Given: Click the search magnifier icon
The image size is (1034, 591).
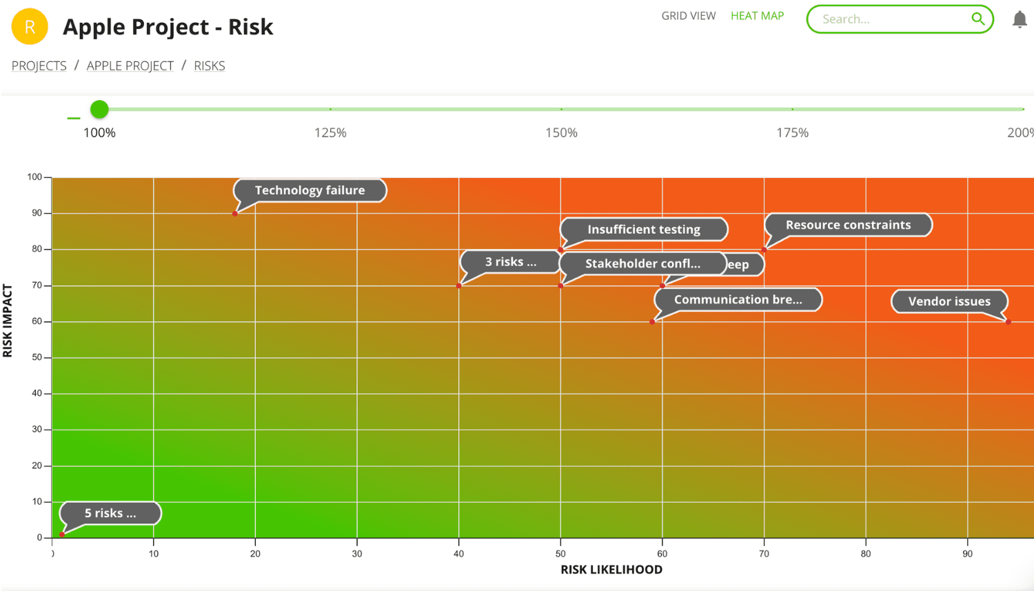Looking at the screenshot, I should coord(977,19).
